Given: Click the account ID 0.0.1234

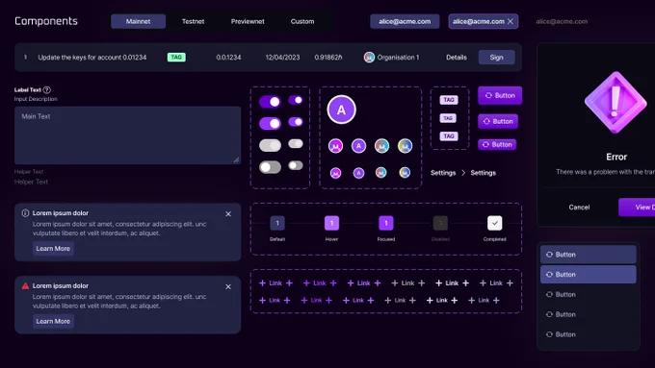Looking at the screenshot, I should click(x=228, y=57).
